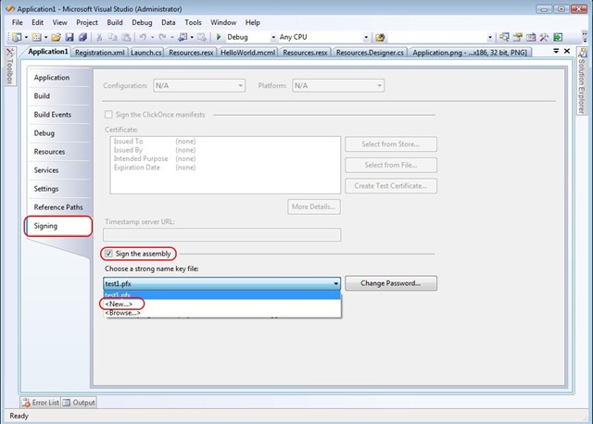
Task: Click the New Project toolbar icon
Action: click(17, 37)
